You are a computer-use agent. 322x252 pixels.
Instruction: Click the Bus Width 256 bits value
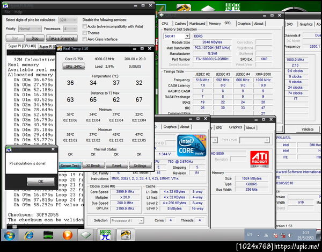252,190
